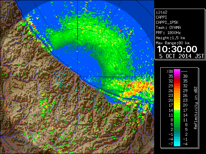206x154 pixels.
Task: Click the 10:30:00 timestamp
Action: 177,49
